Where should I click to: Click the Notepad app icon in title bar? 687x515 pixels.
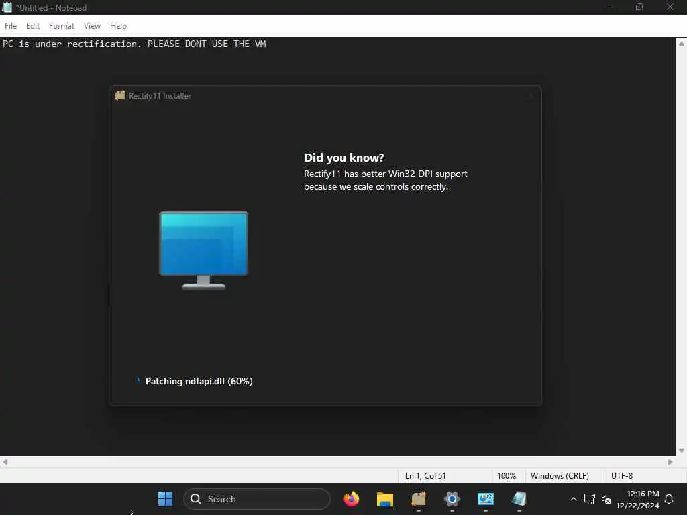tap(7, 7)
